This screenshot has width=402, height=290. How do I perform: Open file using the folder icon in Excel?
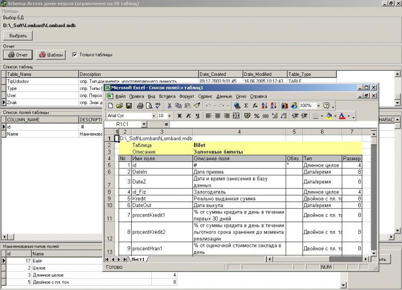(x=120, y=106)
